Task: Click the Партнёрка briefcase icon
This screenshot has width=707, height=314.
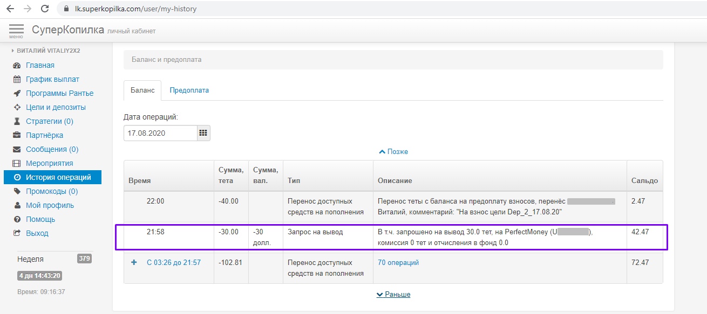Action: click(x=17, y=135)
